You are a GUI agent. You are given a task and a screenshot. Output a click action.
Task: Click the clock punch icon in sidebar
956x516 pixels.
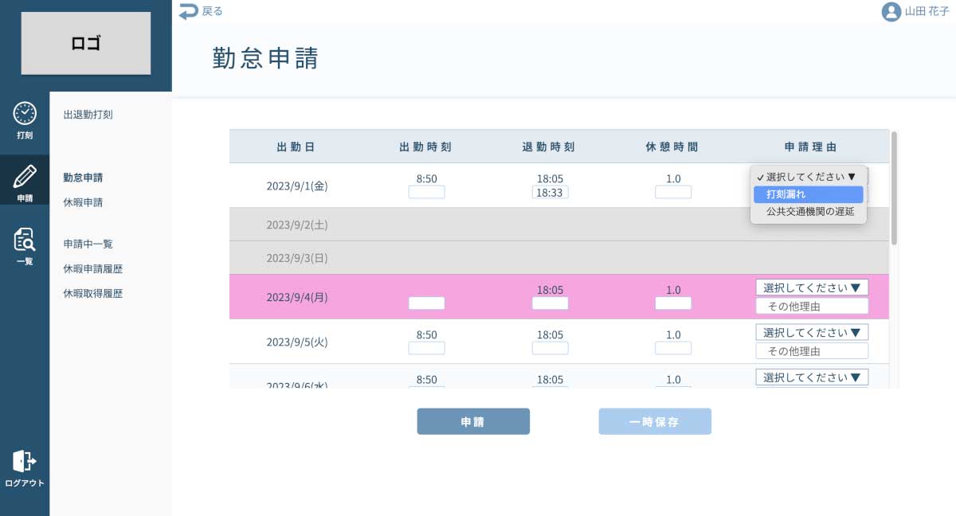point(25,114)
